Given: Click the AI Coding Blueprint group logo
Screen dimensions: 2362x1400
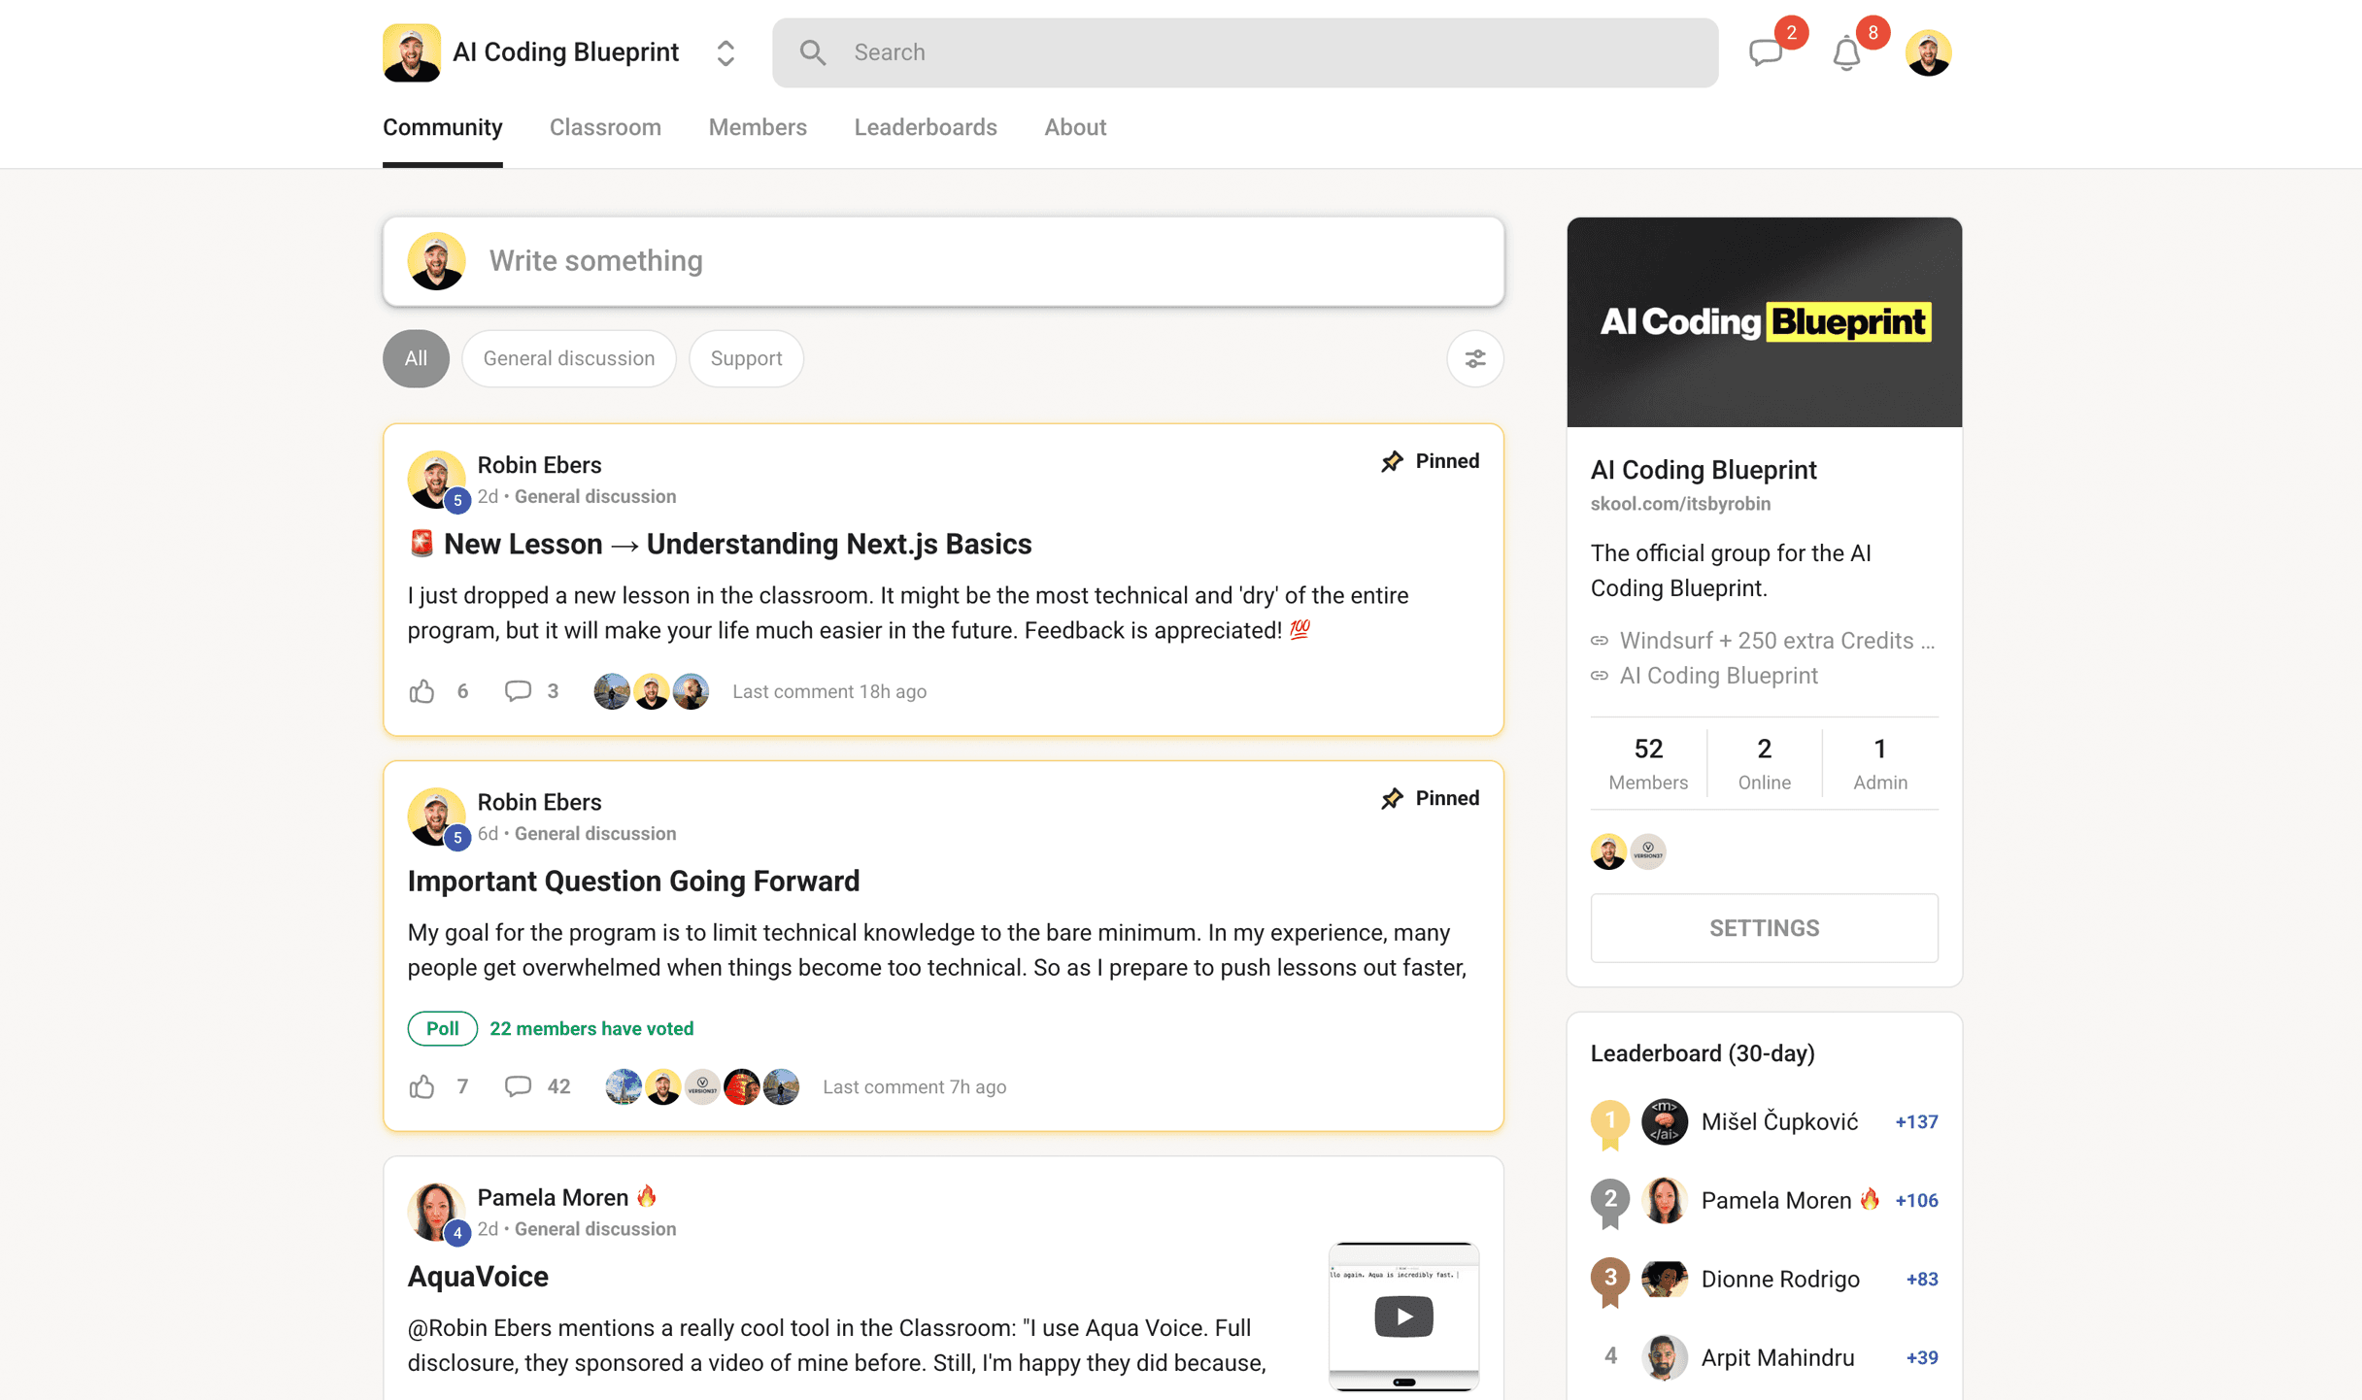Looking at the screenshot, I should 412,52.
